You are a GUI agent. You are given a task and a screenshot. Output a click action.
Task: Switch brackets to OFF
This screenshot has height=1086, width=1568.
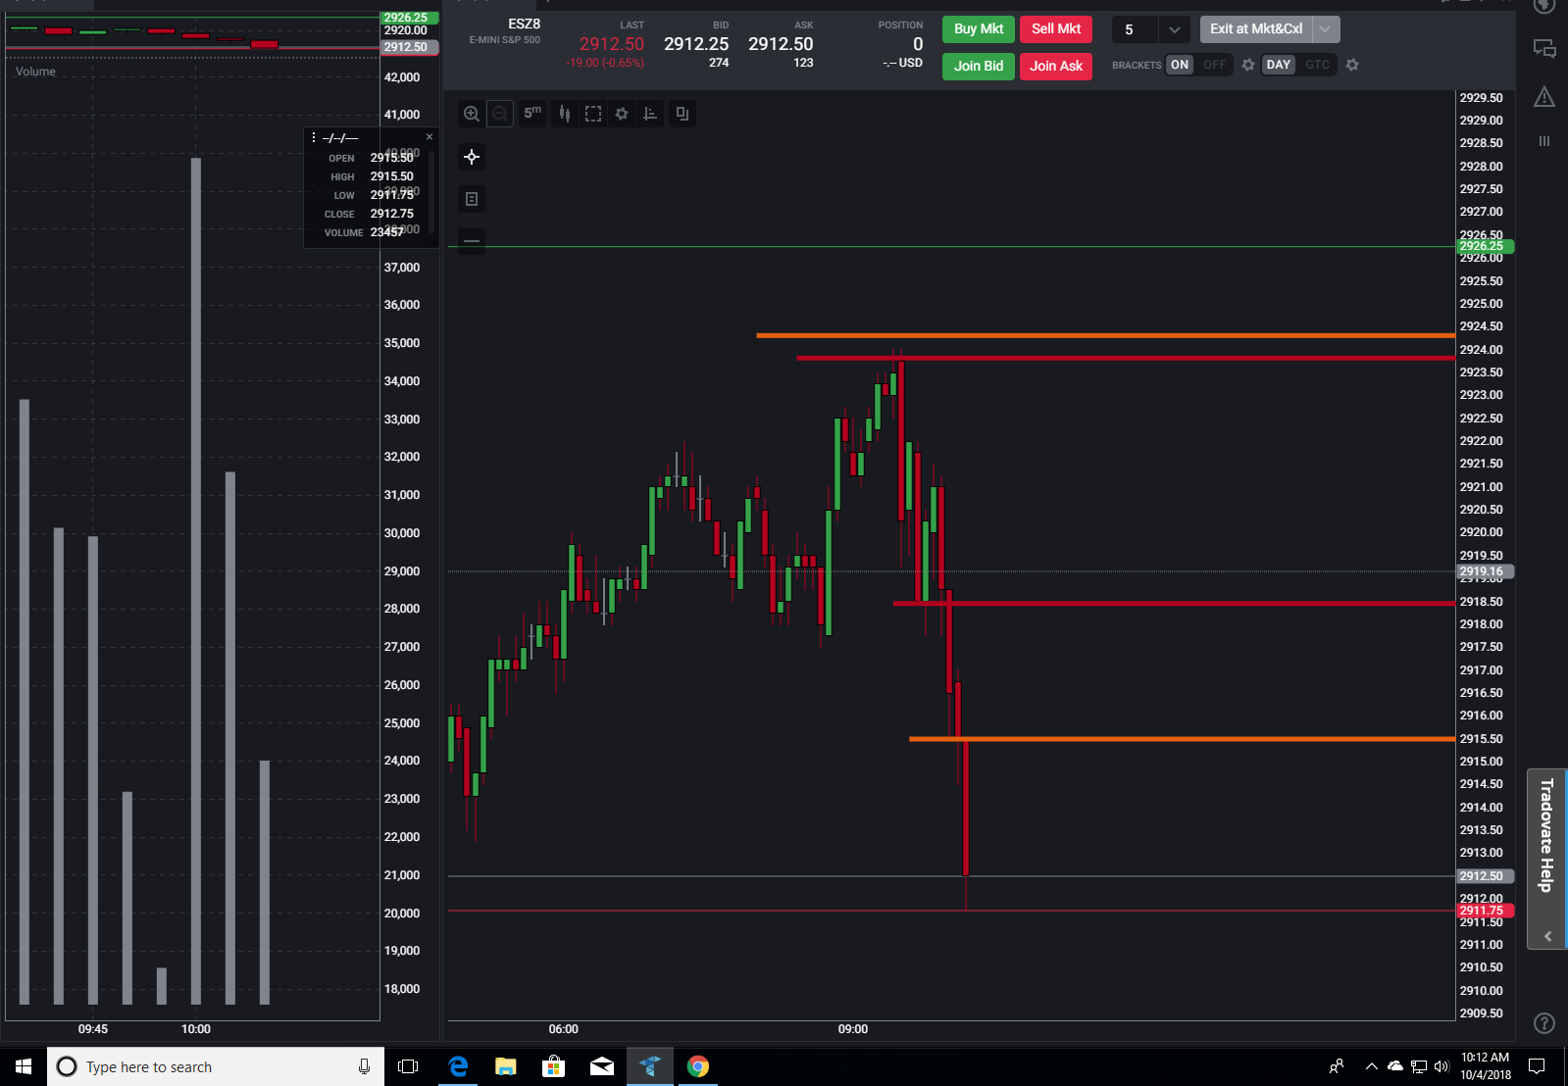coord(1214,65)
